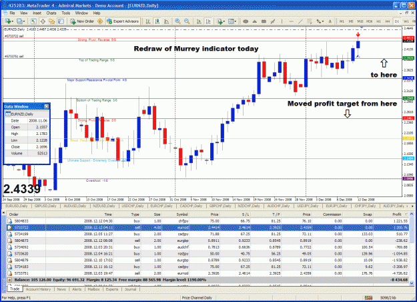This screenshot has height=302, width=417.
Task: Toggle the Data Window crosshair-style icon
Action: 43,21
